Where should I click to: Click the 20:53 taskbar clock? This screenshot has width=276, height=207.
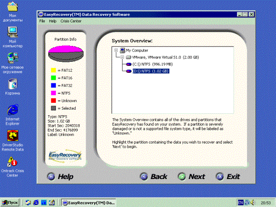266,203
